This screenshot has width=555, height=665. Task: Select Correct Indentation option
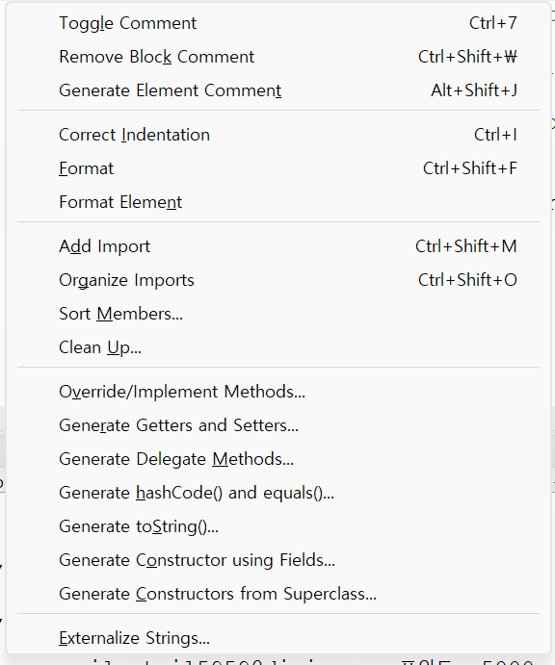pos(278,135)
